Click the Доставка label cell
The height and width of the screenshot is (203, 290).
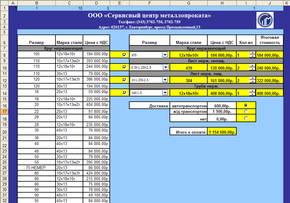(149, 106)
